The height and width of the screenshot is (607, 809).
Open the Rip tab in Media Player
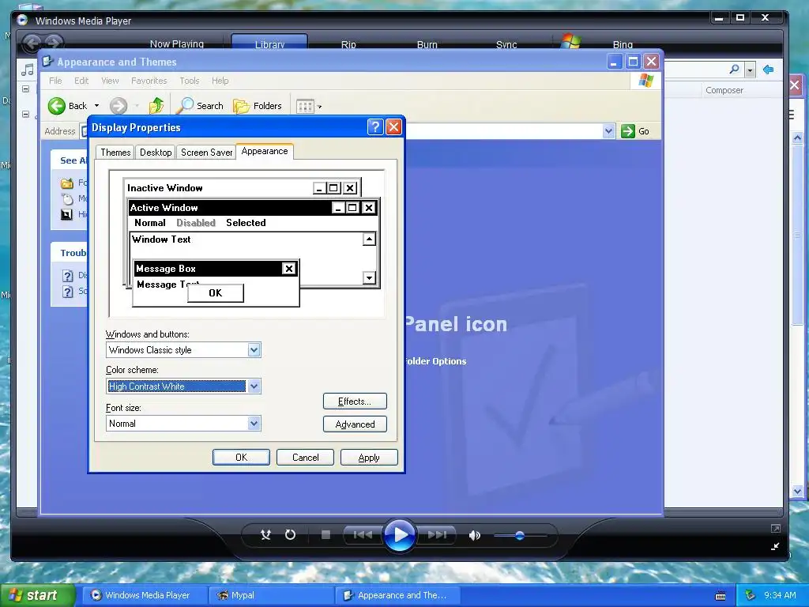pos(348,44)
